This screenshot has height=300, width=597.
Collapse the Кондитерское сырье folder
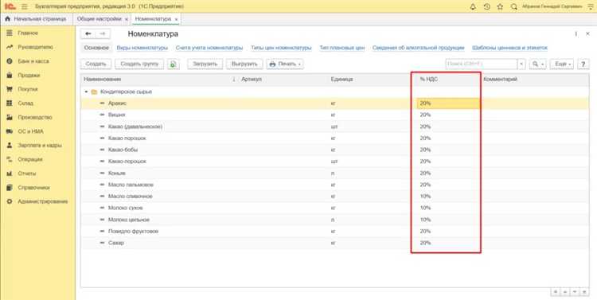(87, 92)
